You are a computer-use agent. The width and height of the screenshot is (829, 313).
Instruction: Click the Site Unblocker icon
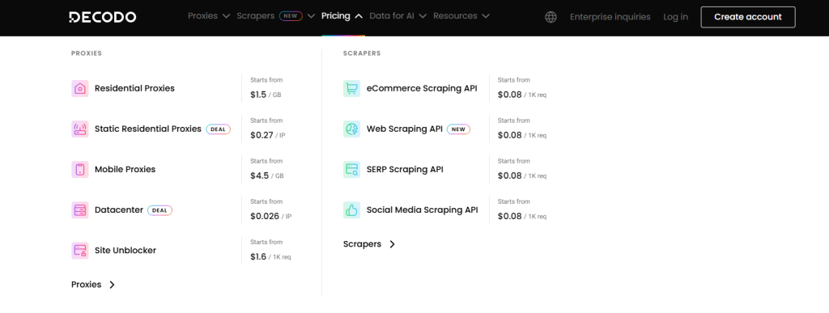(x=80, y=250)
